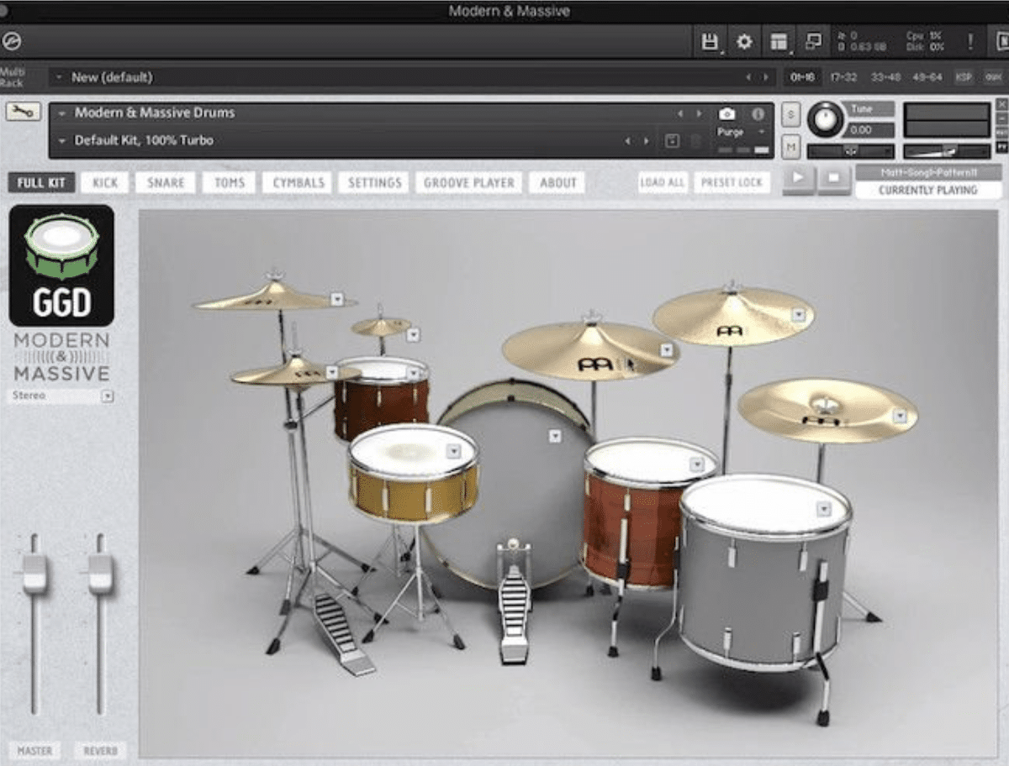This screenshot has height=766, width=1009.
Task: Open the Default Kit, 100% Turbo snapshot dropdown
Action: pos(62,141)
